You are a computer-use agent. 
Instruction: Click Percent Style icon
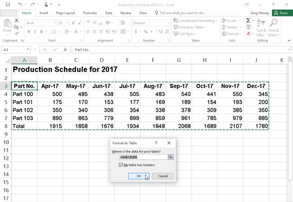click(146, 32)
